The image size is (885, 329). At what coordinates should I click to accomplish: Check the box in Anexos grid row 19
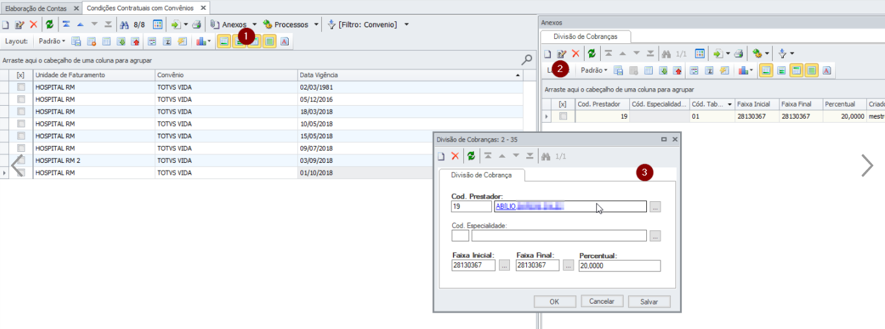click(563, 116)
